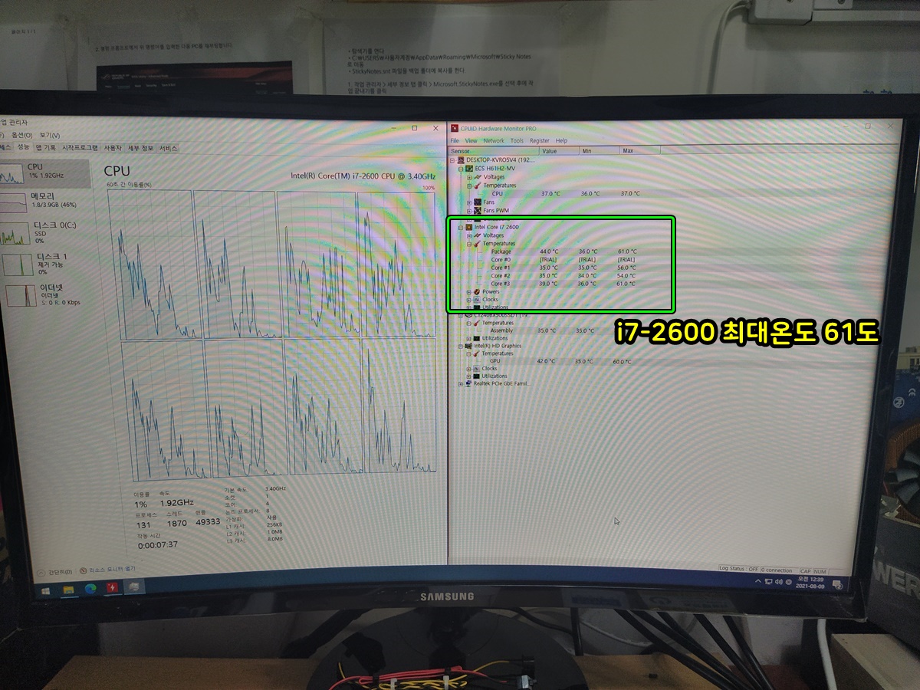Open the 옵션(O) menu in Task Manager
Screen dimensions: 920x690
21,136
